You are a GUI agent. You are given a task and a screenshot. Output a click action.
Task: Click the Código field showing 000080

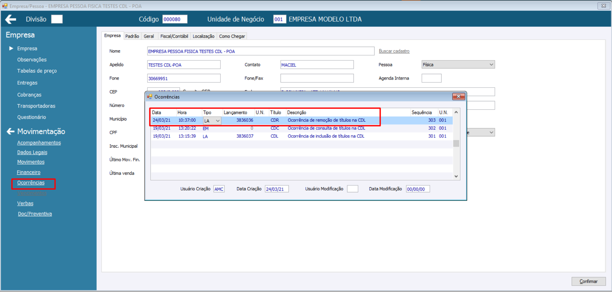point(175,19)
